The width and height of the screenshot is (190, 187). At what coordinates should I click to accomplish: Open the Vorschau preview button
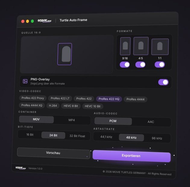point(53,153)
